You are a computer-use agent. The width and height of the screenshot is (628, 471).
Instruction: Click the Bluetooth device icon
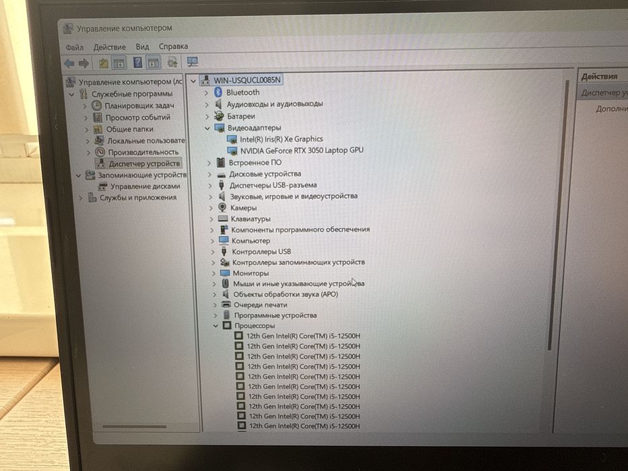218,93
